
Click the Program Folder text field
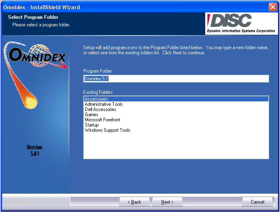(x=176, y=79)
